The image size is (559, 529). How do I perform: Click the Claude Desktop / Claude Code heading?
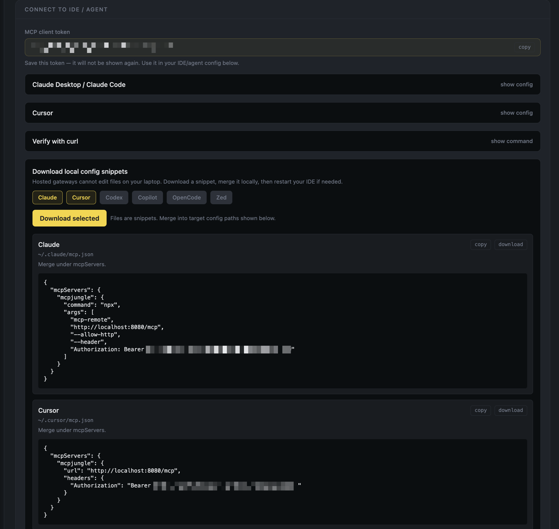coord(79,85)
